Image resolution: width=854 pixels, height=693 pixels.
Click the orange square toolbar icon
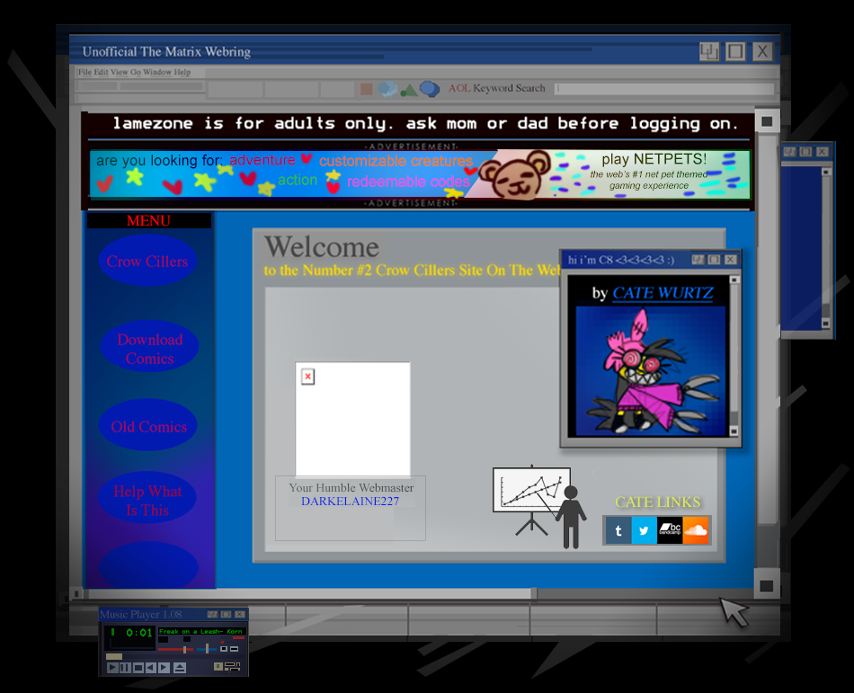366,89
